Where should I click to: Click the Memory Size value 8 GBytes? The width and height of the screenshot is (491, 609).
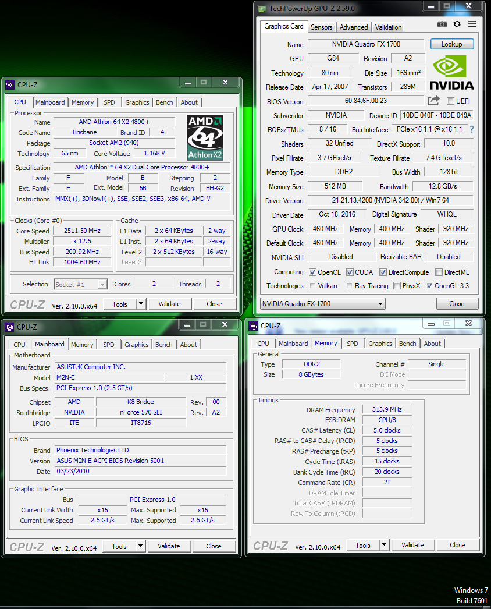(311, 374)
